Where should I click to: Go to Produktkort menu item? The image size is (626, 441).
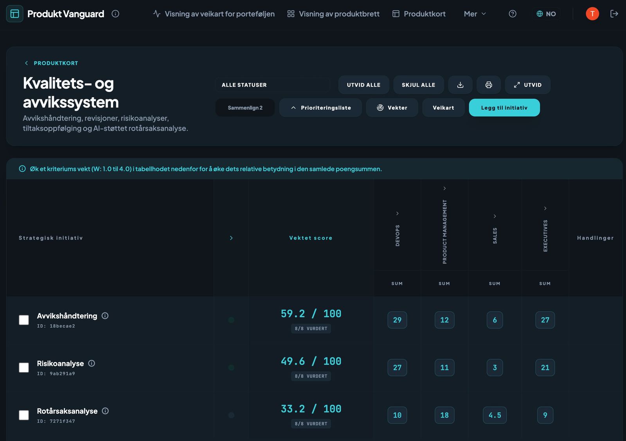(x=419, y=14)
